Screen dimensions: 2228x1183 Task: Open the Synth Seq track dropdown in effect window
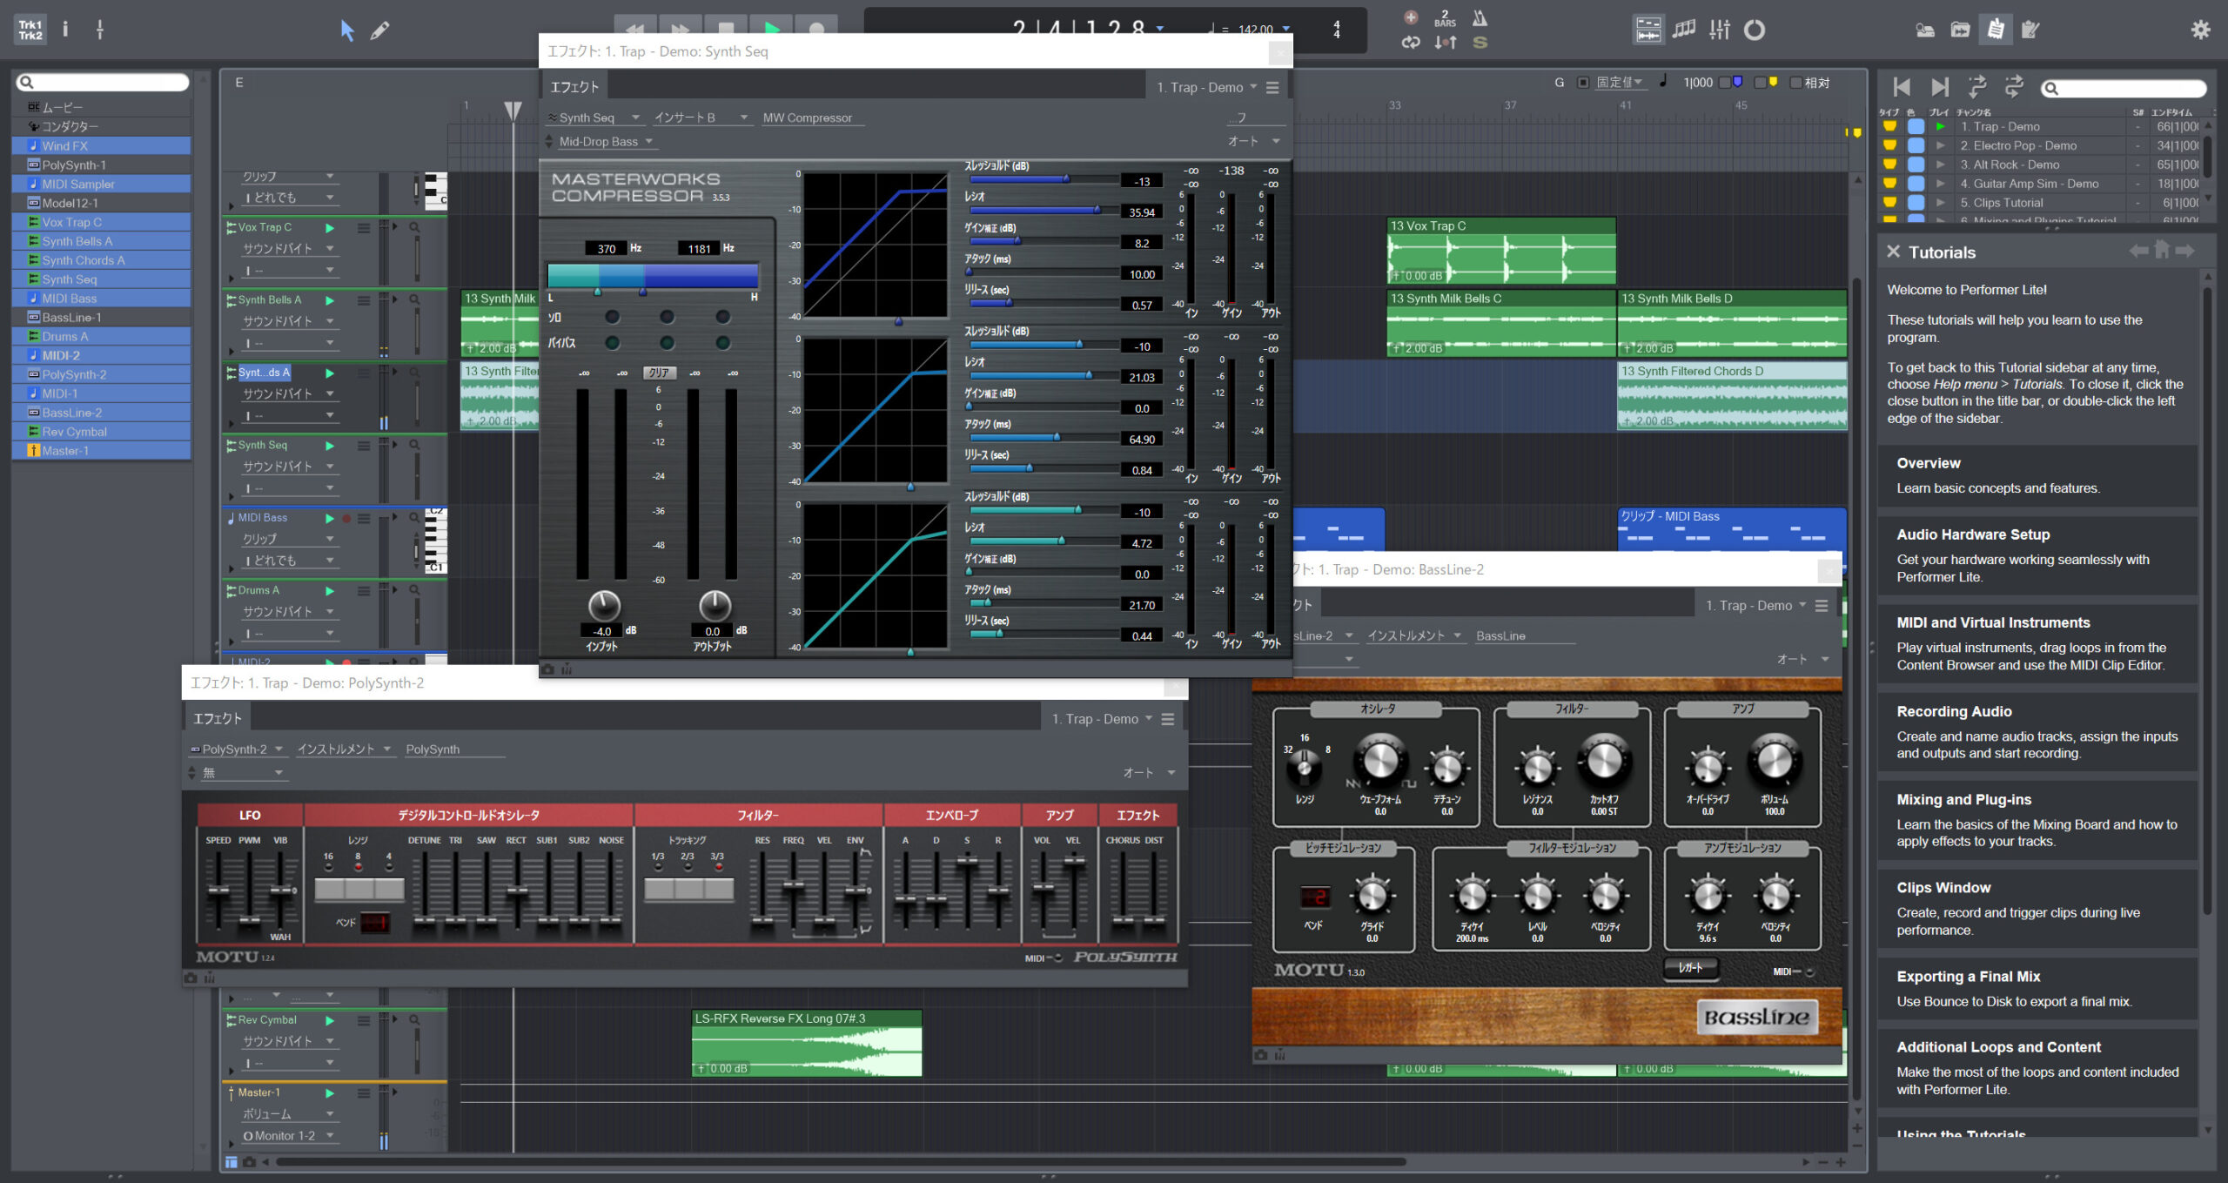click(x=594, y=118)
